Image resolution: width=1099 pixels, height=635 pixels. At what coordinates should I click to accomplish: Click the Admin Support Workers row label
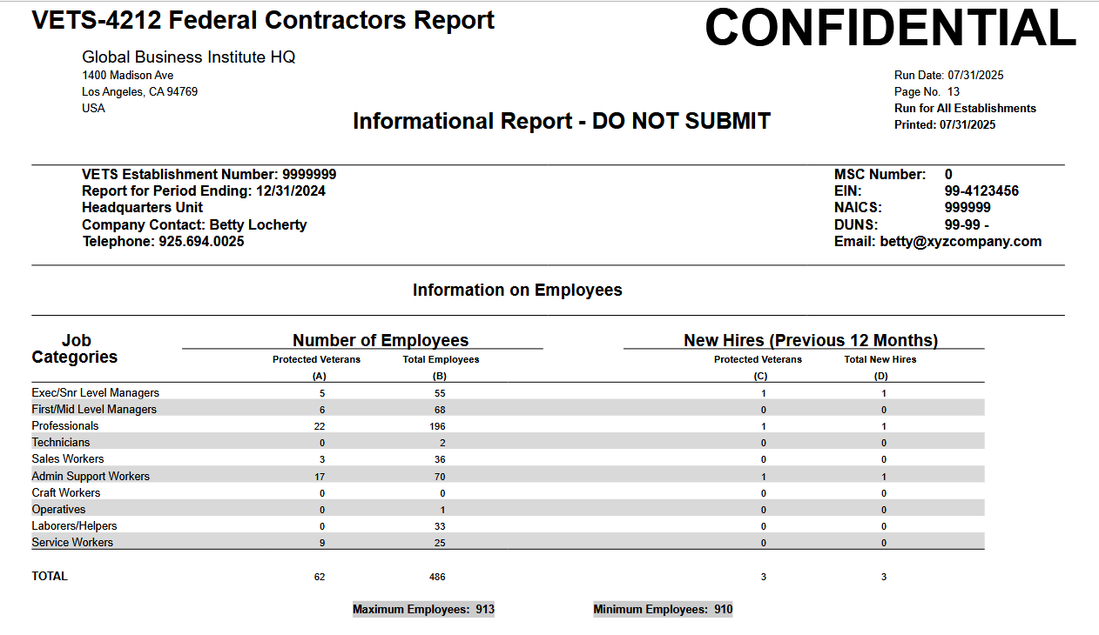pyautogui.click(x=91, y=477)
